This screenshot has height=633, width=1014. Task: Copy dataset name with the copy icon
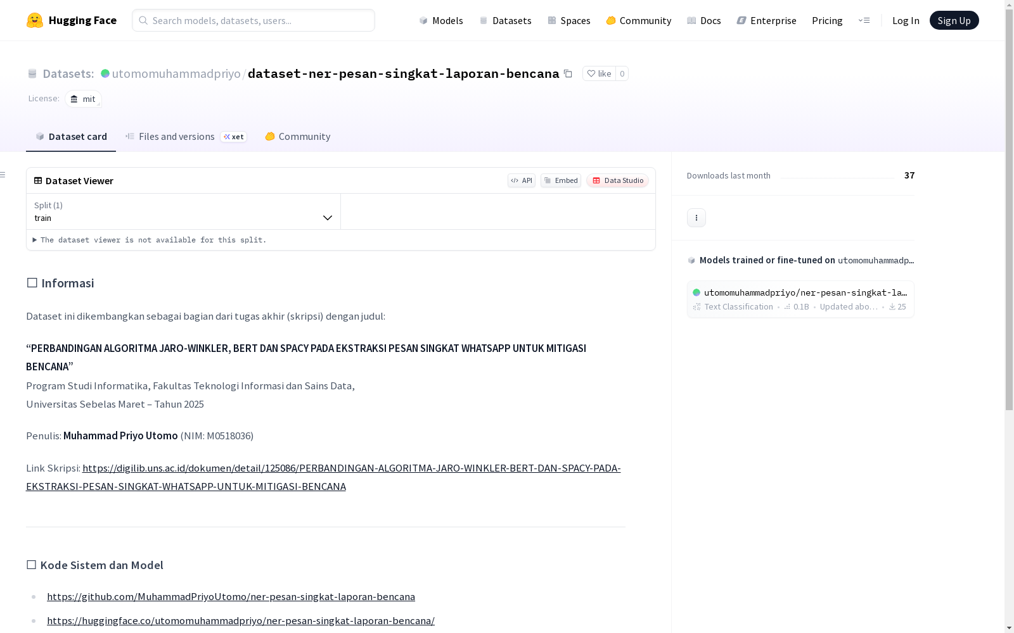(x=568, y=73)
